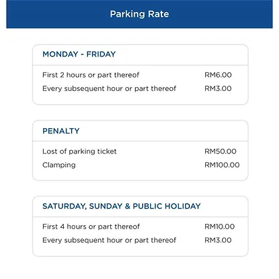This screenshot has height=279, width=279.
Task: Click the word 'FRIDAY' in the weekday heading
Action: (x=101, y=54)
